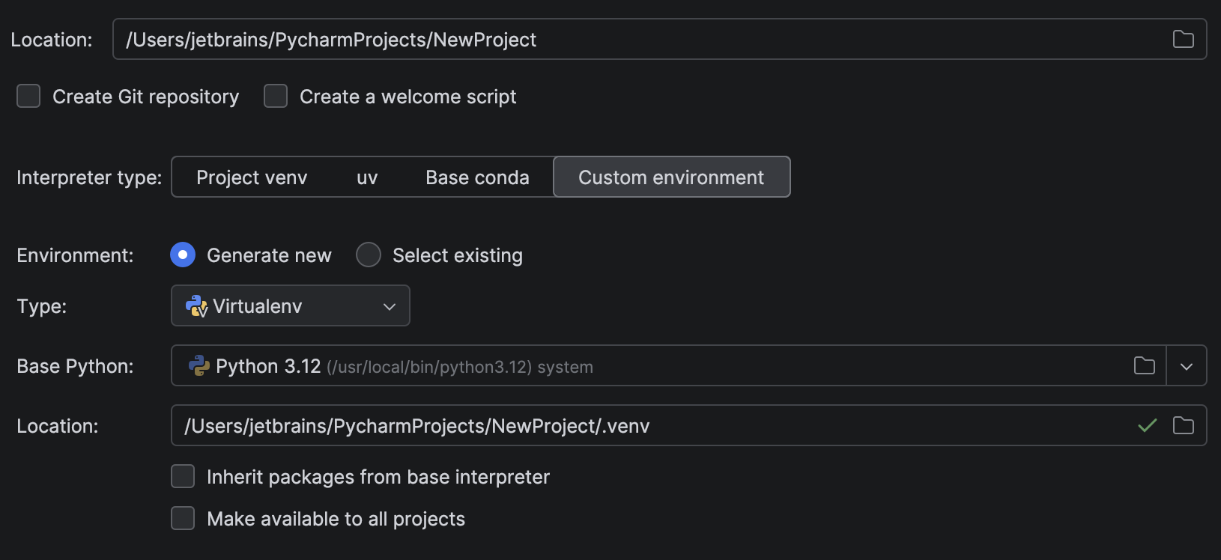Switch to Base conda interpreter type
Screen dimensions: 1221x560
[x=477, y=177]
